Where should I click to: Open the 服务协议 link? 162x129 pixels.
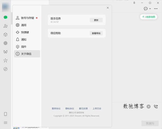click(x=56, y=109)
